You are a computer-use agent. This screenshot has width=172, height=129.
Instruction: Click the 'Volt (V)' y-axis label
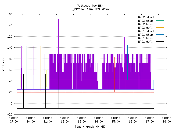point(3,65)
